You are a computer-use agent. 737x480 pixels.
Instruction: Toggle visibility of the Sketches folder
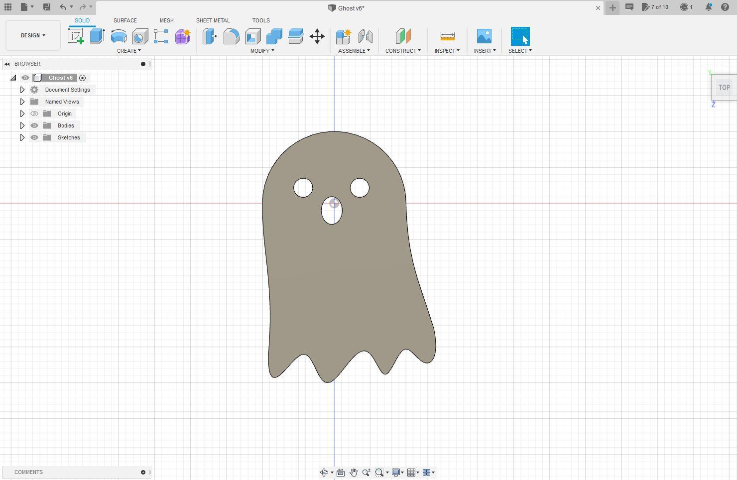point(34,137)
